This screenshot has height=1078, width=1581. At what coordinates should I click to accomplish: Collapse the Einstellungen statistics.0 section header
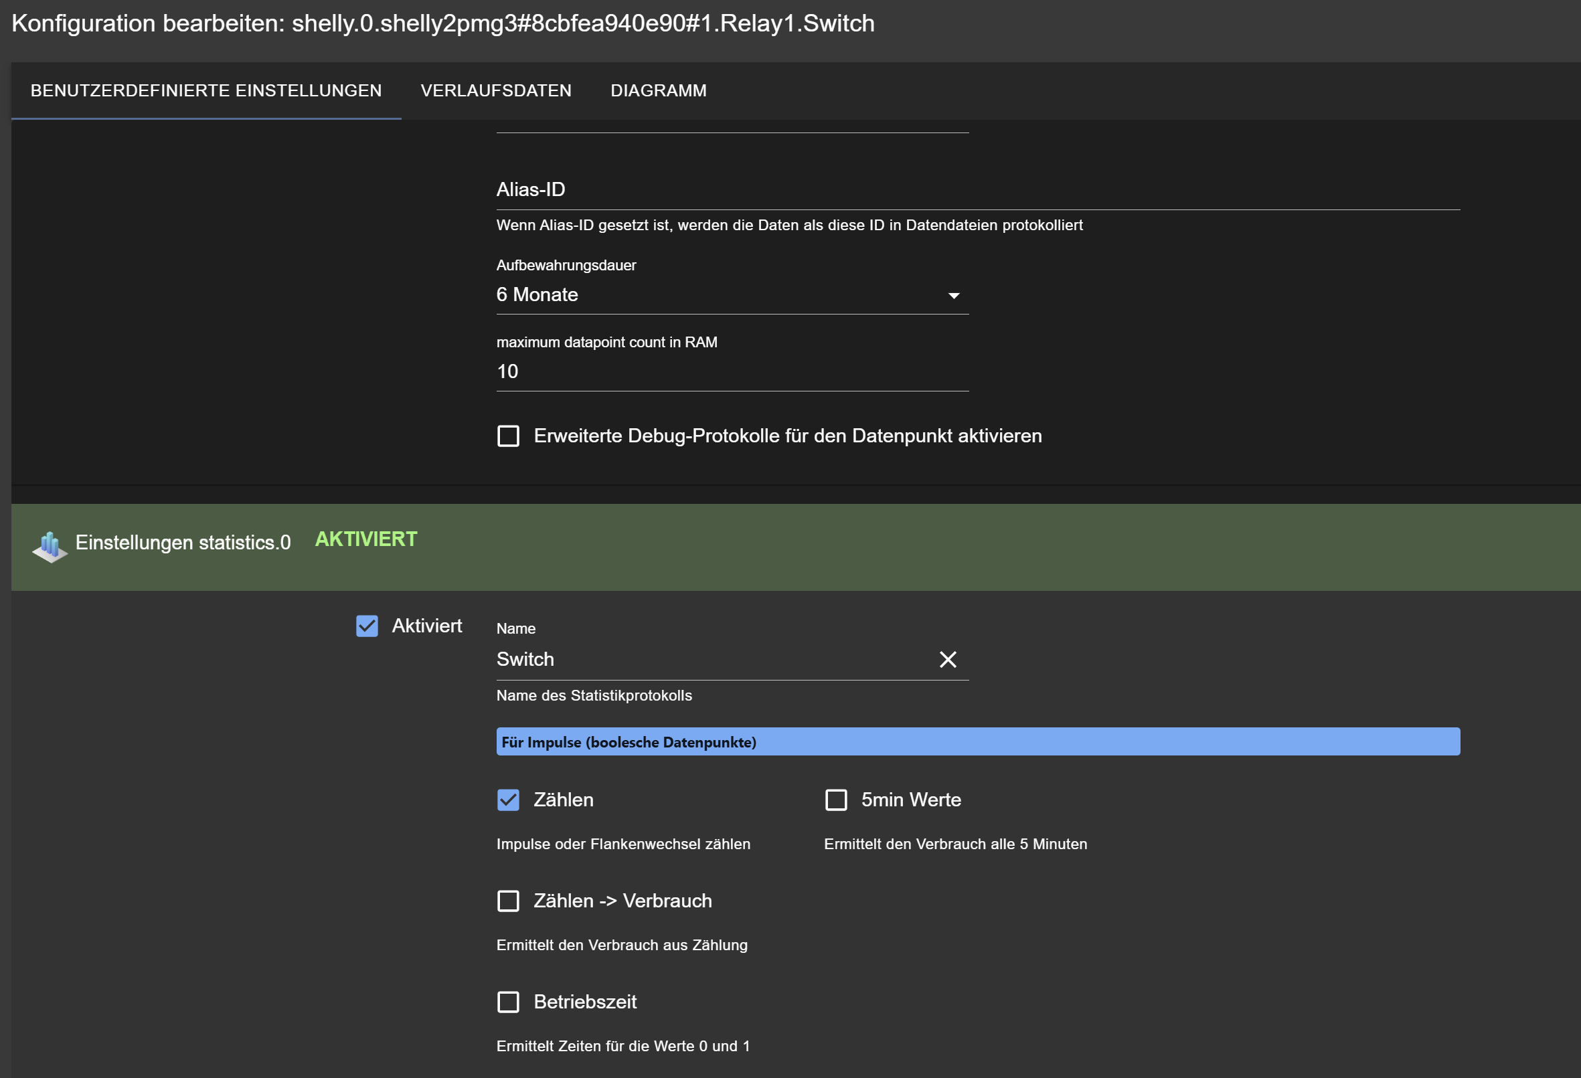pyautogui.click(x=952, y=547)
